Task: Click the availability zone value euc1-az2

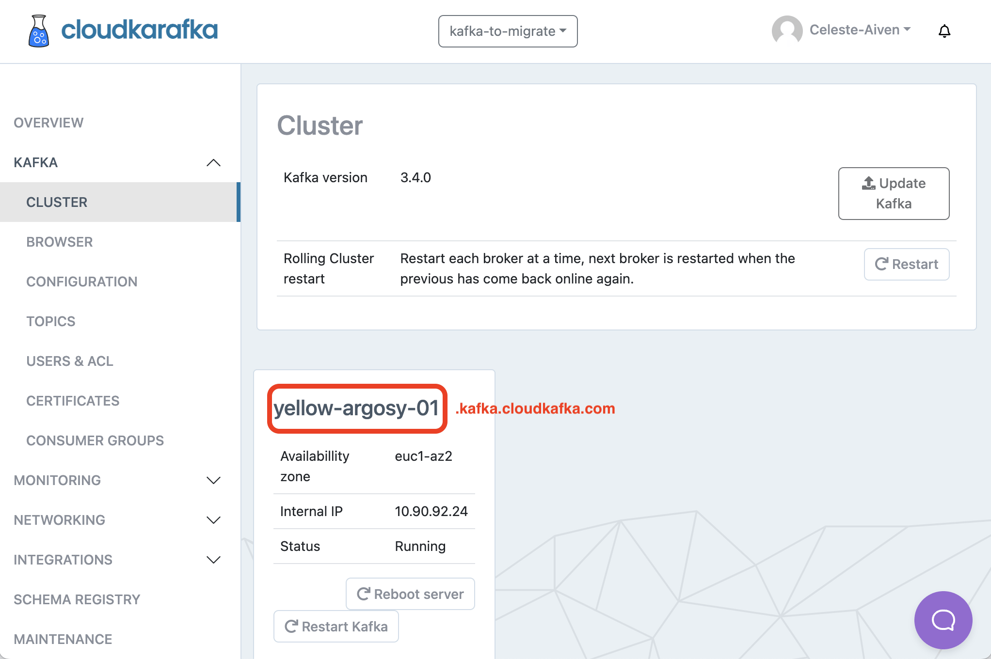Action: pyautogui.click(x=423, y=456)
